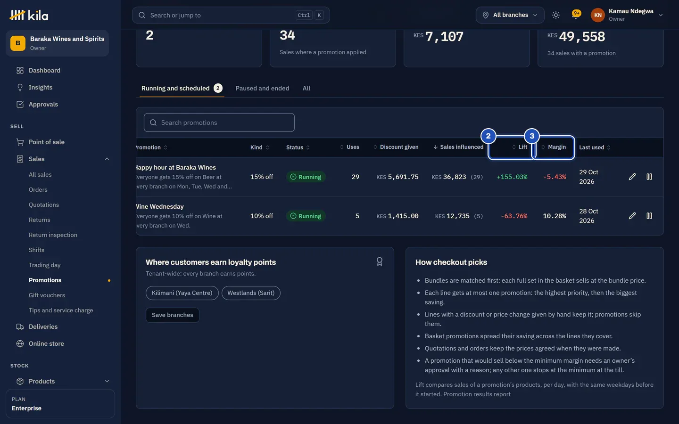Screen dimensions: 679x424
Task: Open Trading day under Sales
Action: tap(45, 265)
